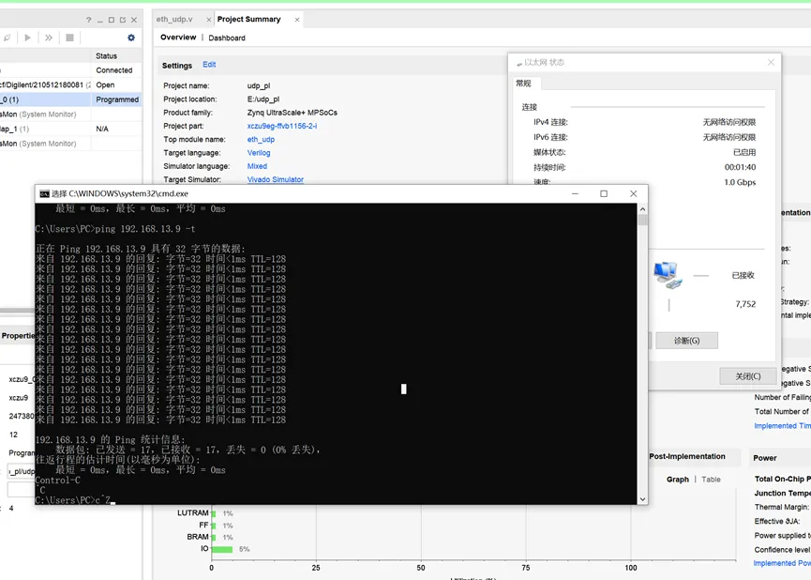Open Hardware panel settings gear

click(x=131, y=38)
